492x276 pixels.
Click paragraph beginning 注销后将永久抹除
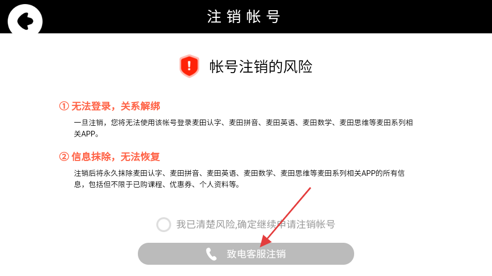(x=239, y=179)
